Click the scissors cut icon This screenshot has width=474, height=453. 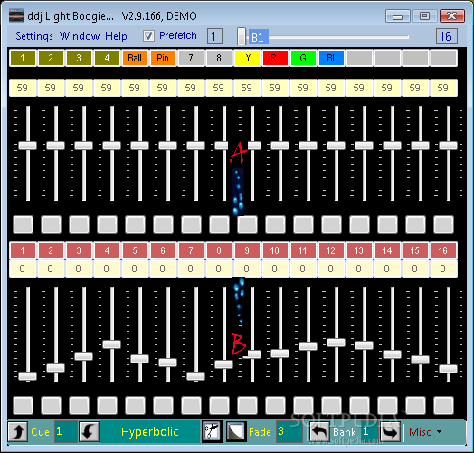tap(213, 431)
